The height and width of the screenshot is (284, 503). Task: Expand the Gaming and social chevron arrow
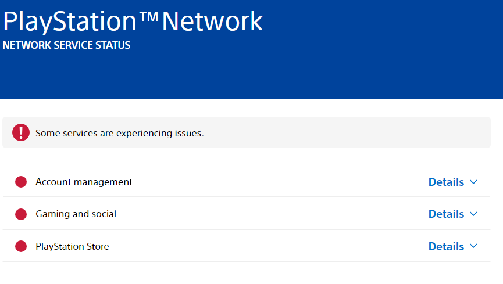pos(473,214)
